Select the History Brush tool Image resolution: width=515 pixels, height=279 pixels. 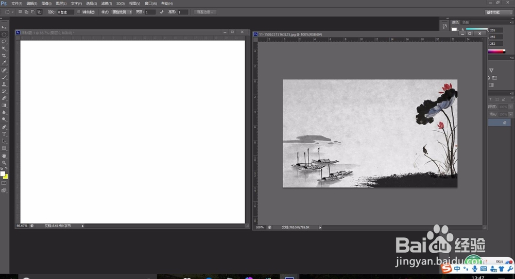click(x=4, y=91)
